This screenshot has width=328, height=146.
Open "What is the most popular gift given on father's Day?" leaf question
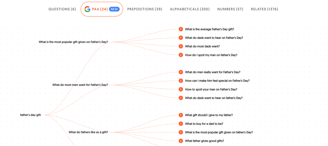point(219,132)
